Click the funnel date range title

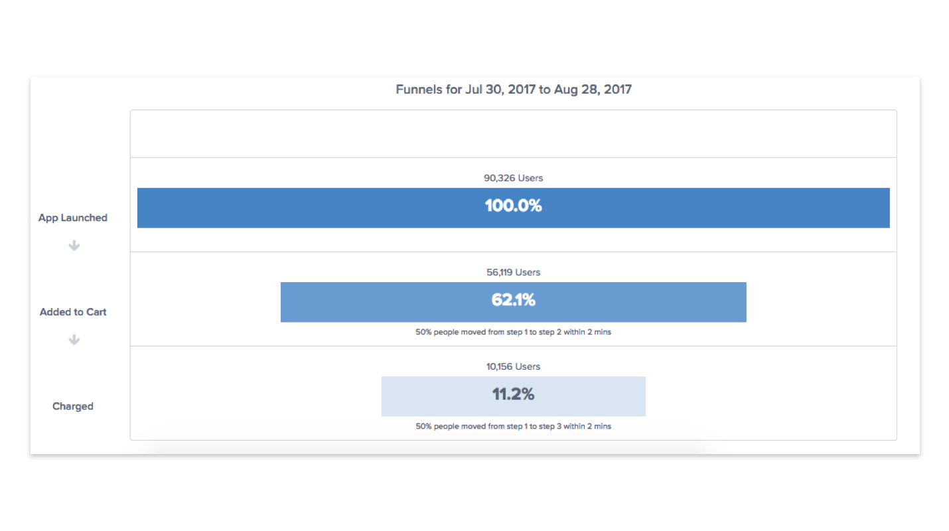[x=514, y=89]
